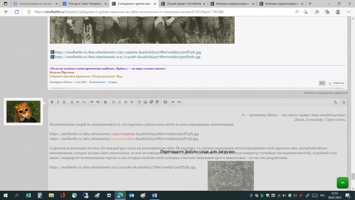Click the cat avatar thumbnail

pos(23,112)
